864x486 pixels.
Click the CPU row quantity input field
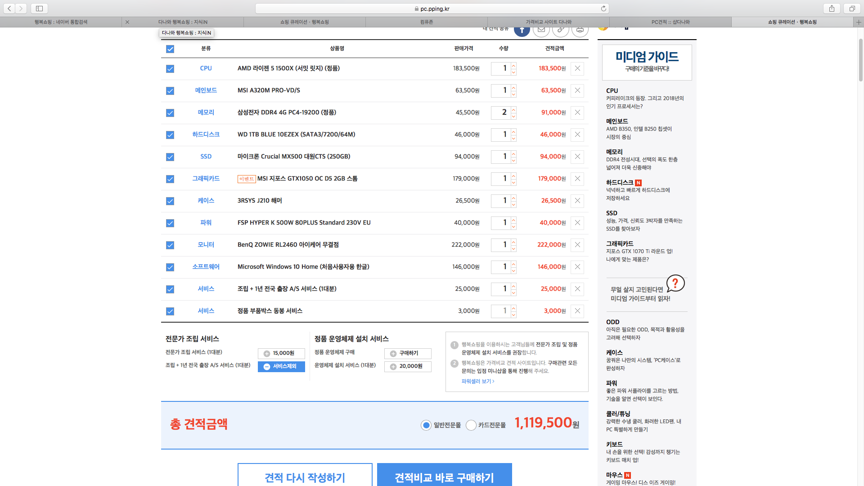tap(501, 68)
